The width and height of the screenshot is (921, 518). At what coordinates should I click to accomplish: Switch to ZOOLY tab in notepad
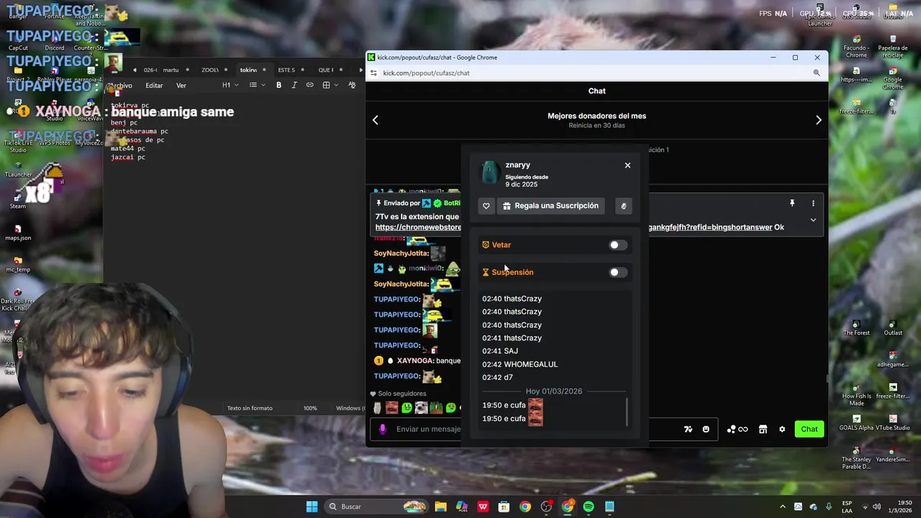tap(209, 70)
